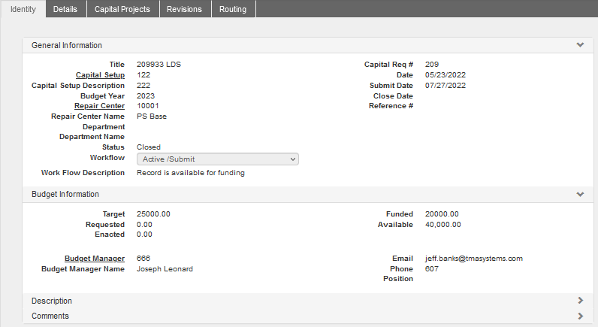
Task: Collapse the General Information section chevron
Action: pyautogui.click(x=579, y=45)
